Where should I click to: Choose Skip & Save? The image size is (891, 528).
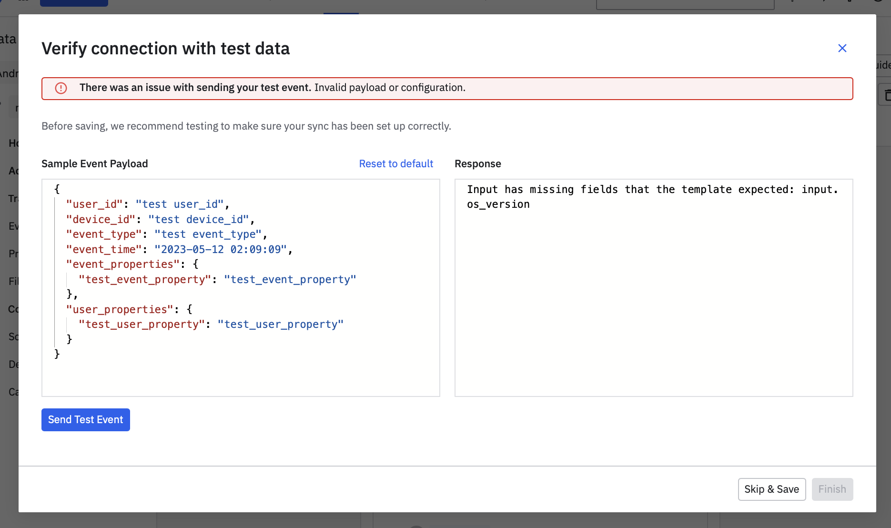click(x=771, y=489)
